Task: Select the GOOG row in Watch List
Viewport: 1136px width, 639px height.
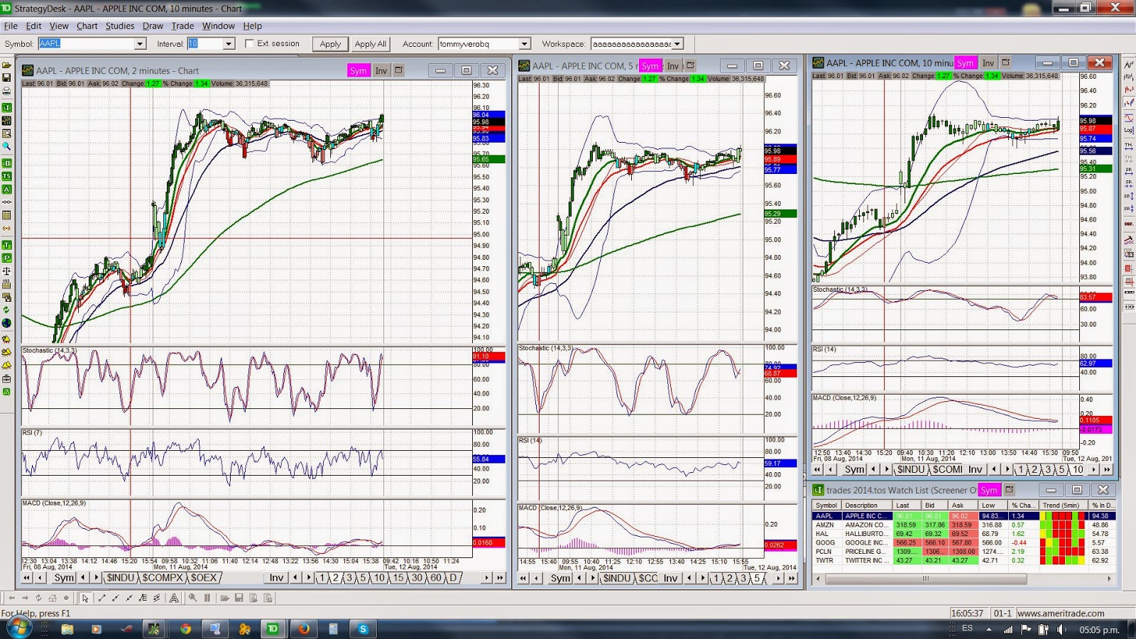Action: (964, 542)
